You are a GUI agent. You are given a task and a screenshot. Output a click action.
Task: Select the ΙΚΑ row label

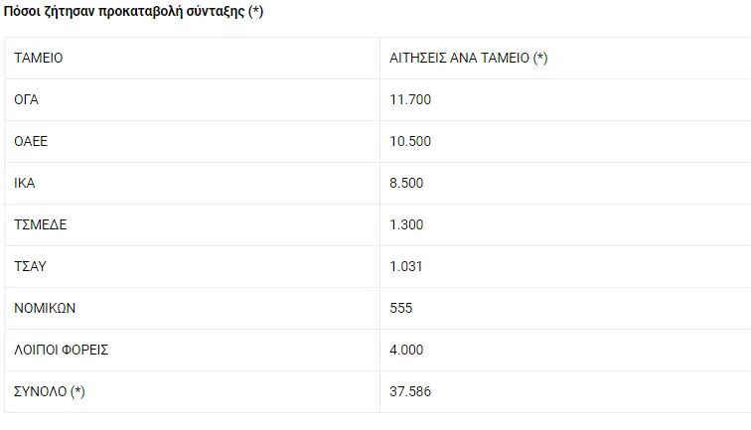25,183
